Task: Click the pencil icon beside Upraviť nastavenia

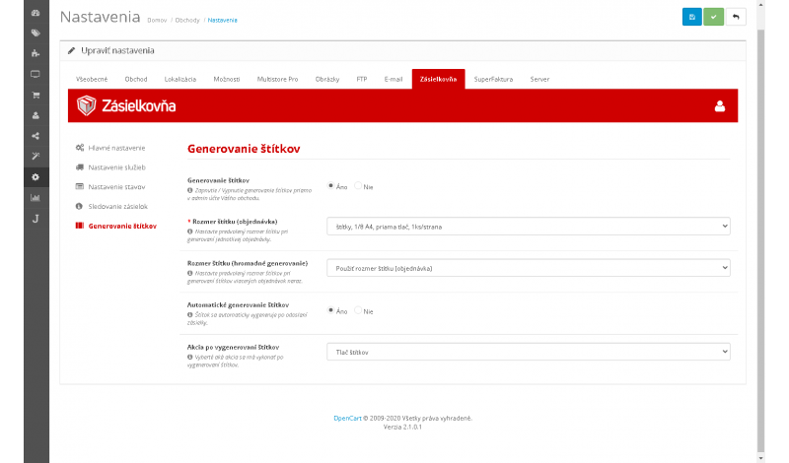Action: (x=71, y=51)
